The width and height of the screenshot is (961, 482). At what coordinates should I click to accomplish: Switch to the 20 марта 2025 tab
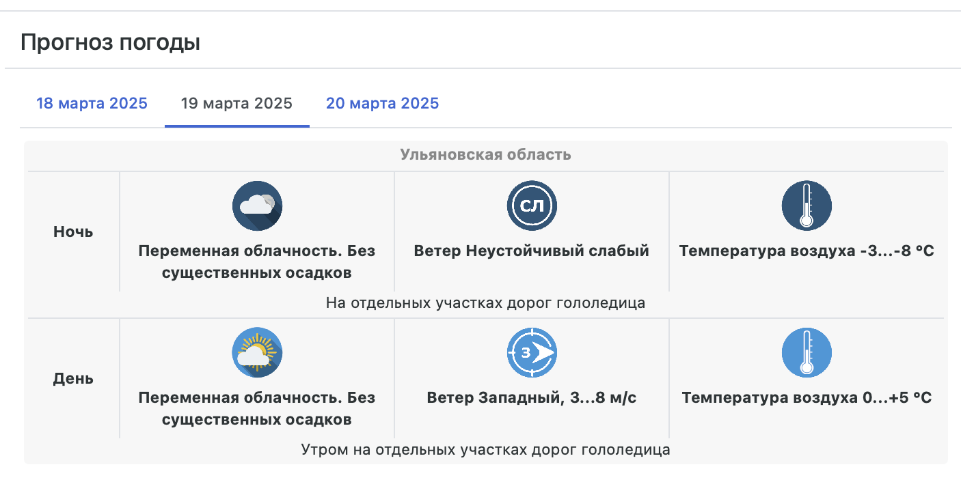click(x=382, y=104)
